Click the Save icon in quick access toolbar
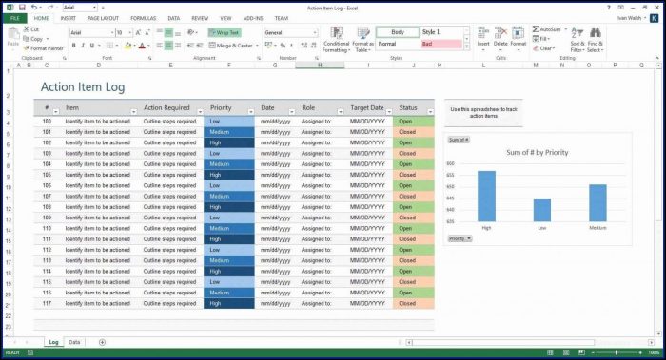The image size is (666, 360). coord(22,8)
